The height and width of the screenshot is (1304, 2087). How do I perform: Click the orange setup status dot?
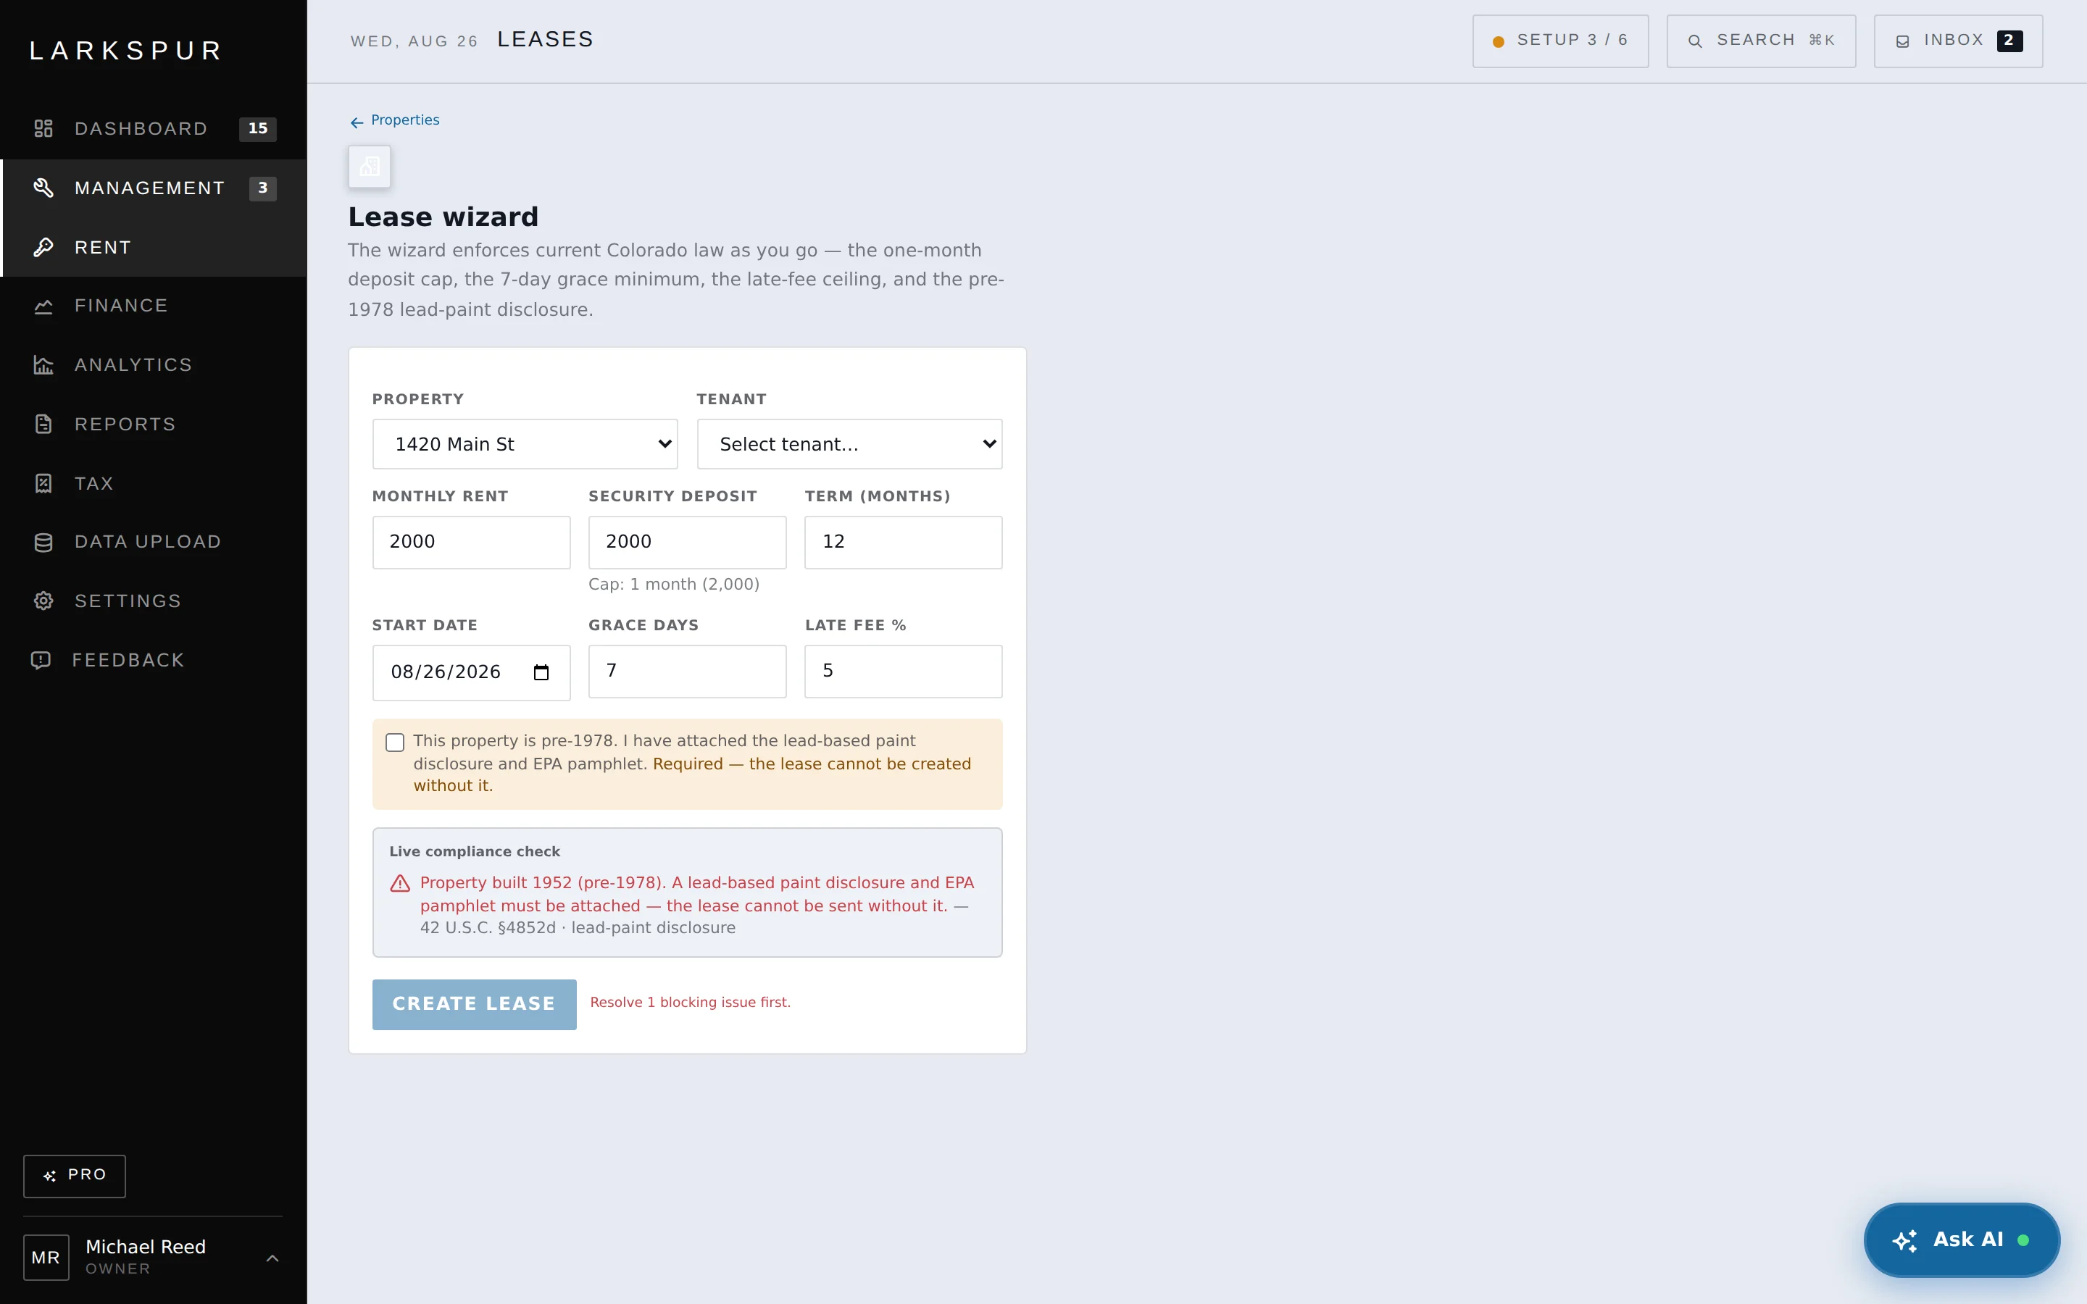(x=1498, y=41)
